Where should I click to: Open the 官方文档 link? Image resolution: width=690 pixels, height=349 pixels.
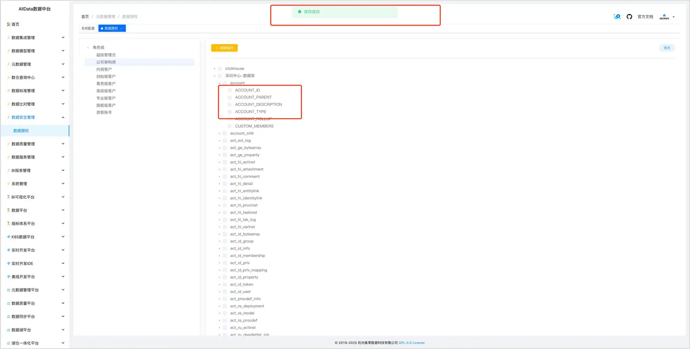coord(645,17)
